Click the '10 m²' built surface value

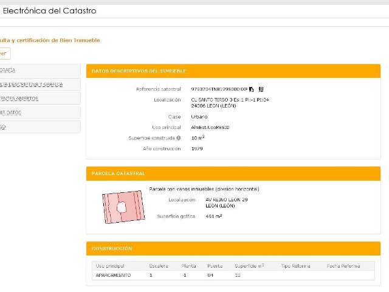tap(198, 138)
